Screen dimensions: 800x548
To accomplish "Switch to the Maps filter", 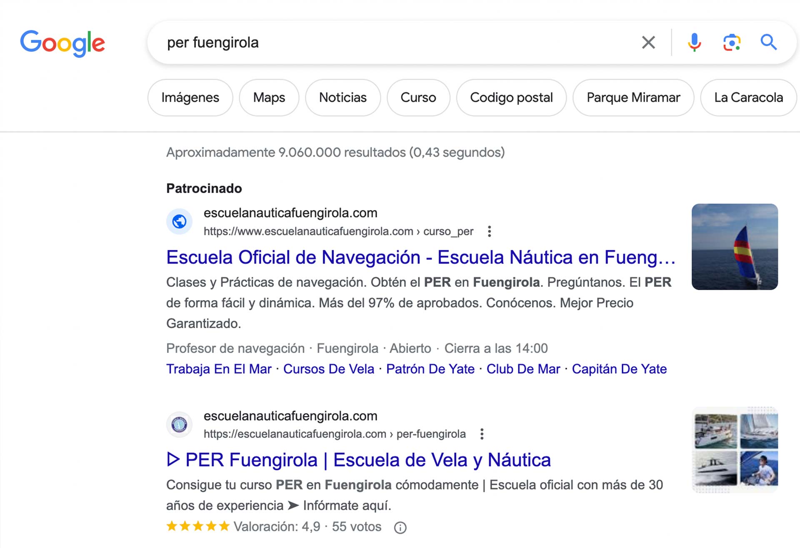I will coord(269,98).
